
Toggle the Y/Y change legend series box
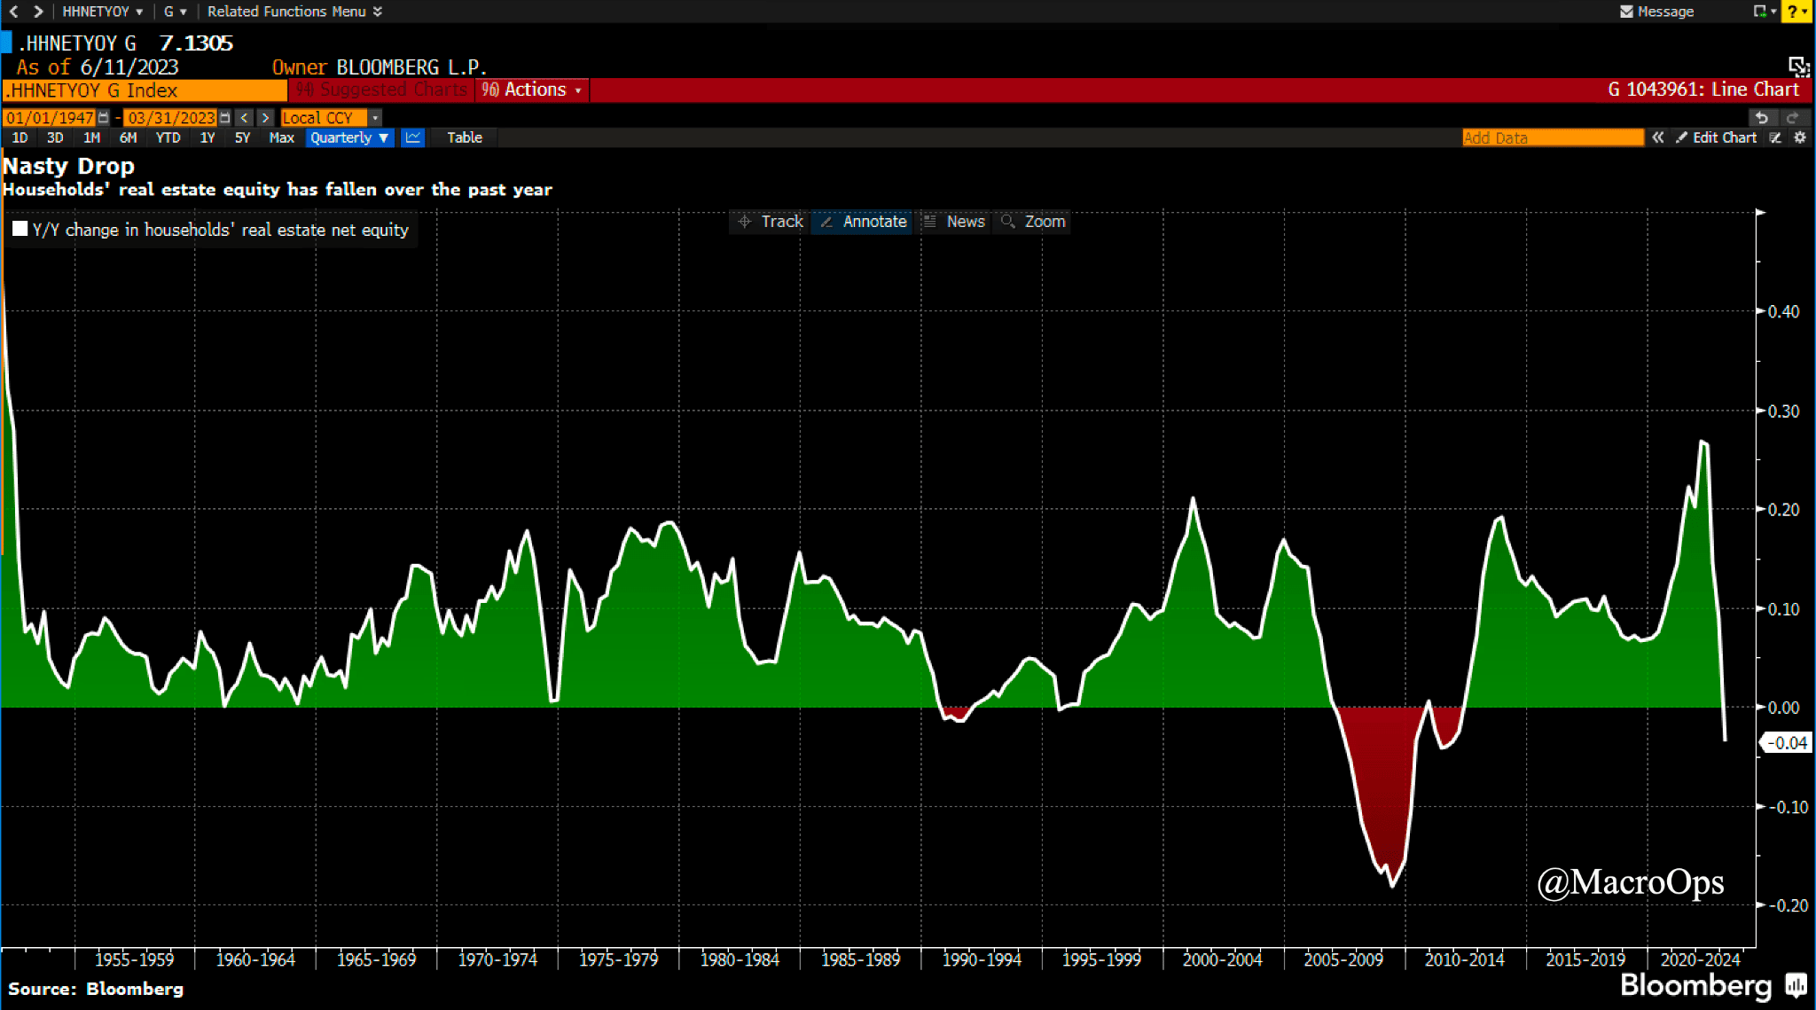(x=20, y=229)
